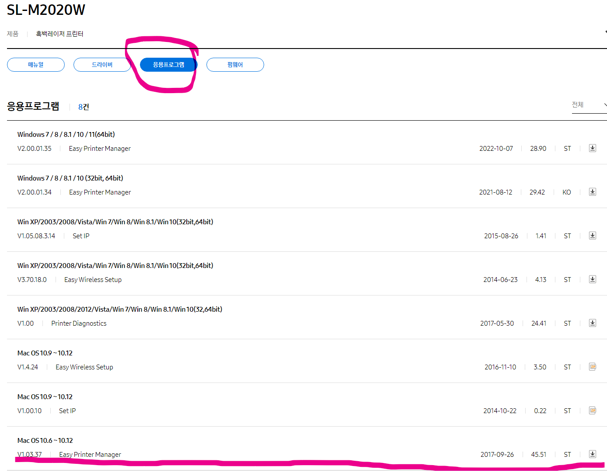Viewport: 607px width, 473px height.
Task: Download Printer Diagnostics V1.00
Action: coord(593,323)
